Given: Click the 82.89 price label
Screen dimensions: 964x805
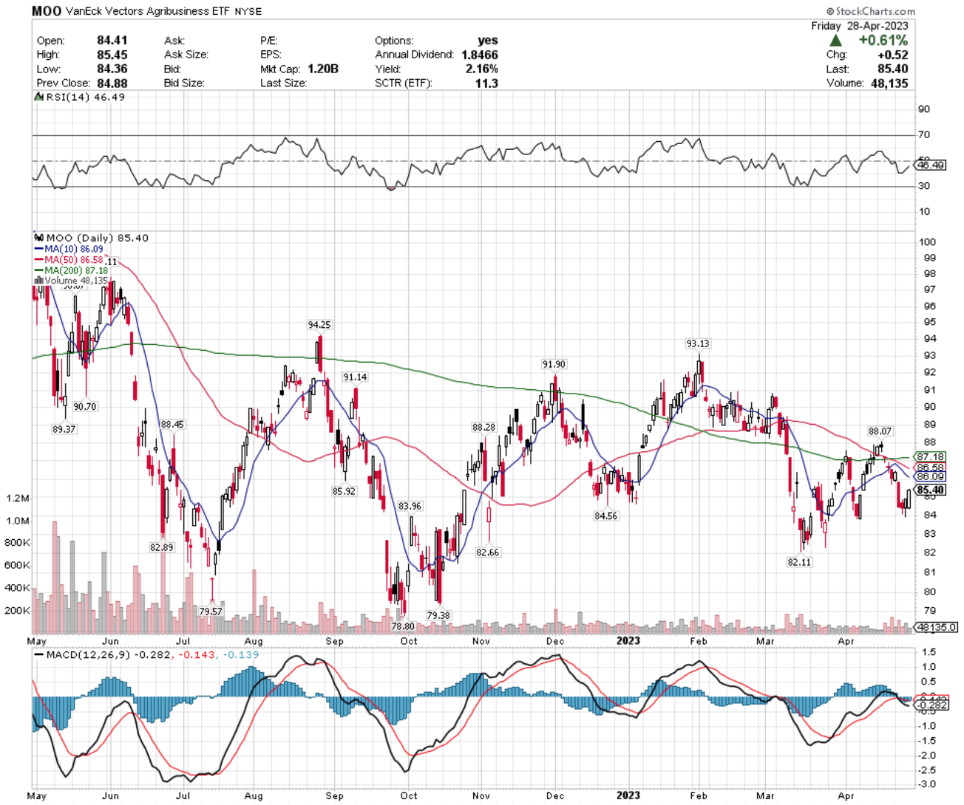Looking at the screenshot, I should point(161,547).
